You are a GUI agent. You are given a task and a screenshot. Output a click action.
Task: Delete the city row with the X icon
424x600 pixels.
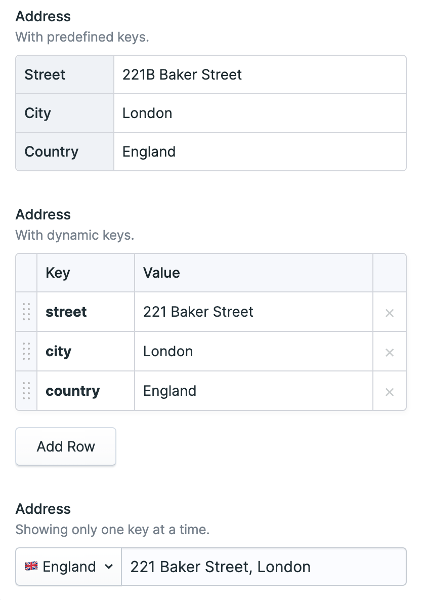390,352
